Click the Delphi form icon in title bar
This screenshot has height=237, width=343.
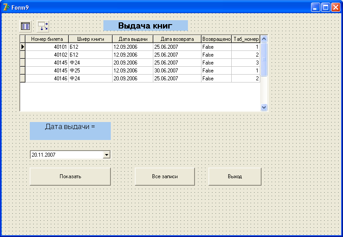pos(6,7)
